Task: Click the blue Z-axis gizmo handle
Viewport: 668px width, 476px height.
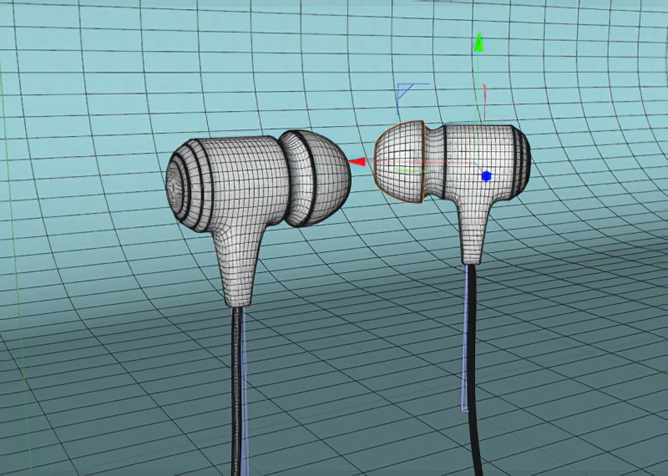Action: coord(487,175)
